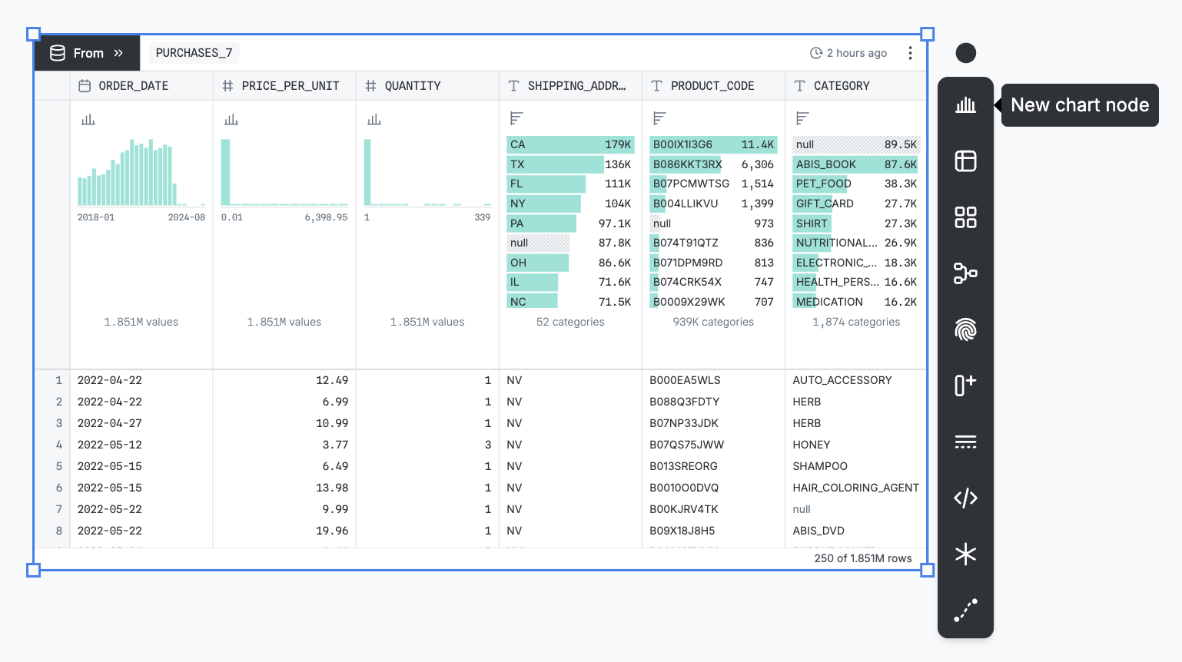The height and width of the screenshot is (662, 1182).
Task: Click the fingerprint icon in the sidebar
Action: coord(965,329)
